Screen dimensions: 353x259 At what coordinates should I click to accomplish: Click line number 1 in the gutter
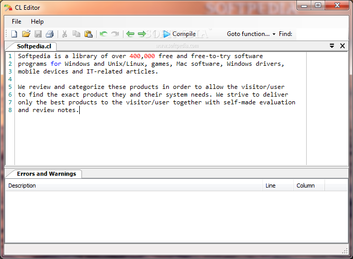click(x=10, y=56)
